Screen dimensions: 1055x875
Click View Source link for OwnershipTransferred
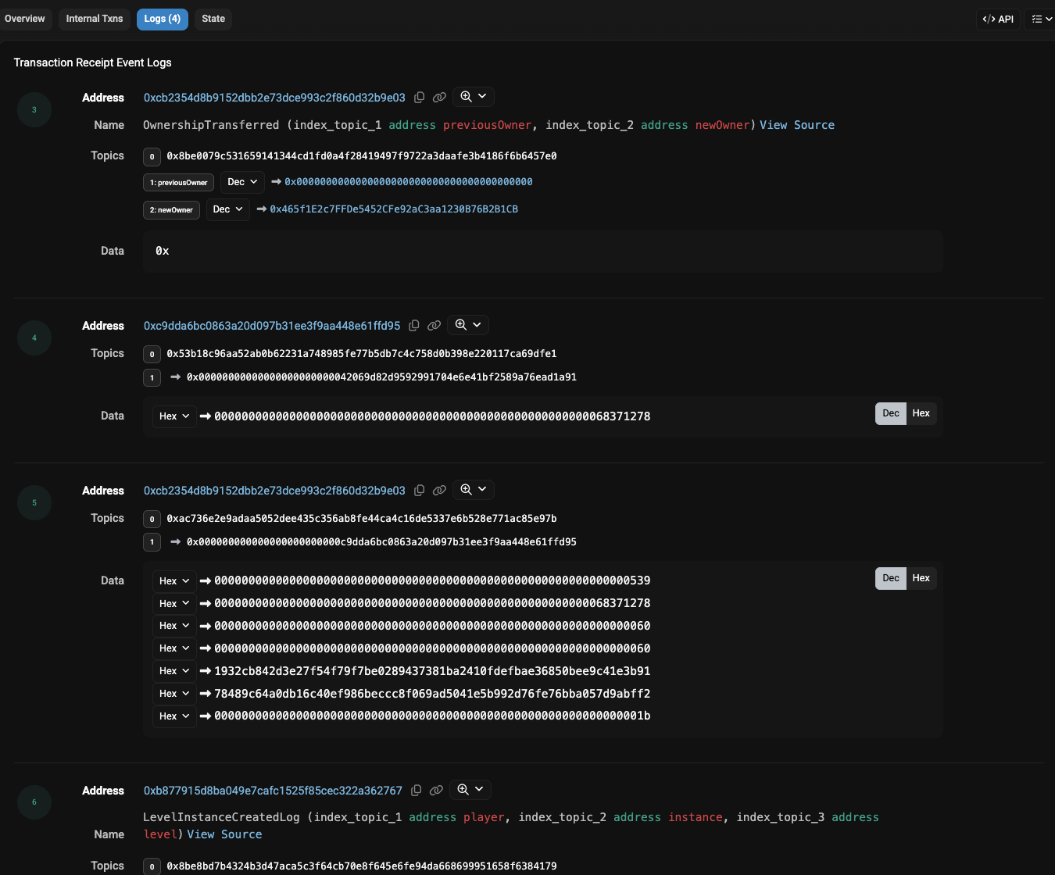pos(796,125)
